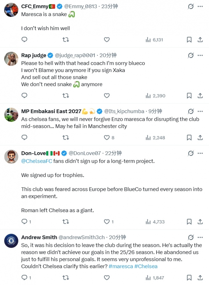Open the @ChelseaFC mention link
This screenshot has width=209, height=285.
click(x=37, y=161)
